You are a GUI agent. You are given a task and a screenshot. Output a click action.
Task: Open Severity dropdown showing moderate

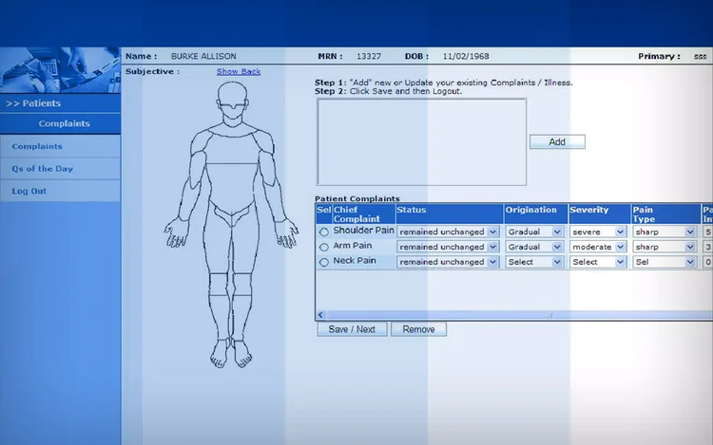(x=598, y=247)
